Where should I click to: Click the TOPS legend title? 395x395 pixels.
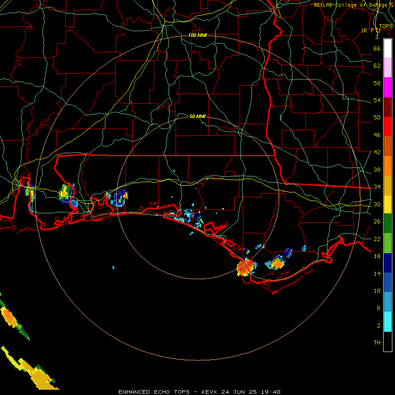pos(386,26)
